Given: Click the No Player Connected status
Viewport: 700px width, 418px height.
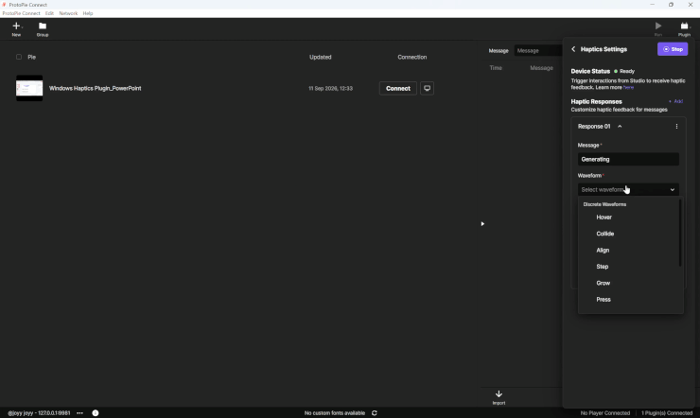Looking at the screenshot, I should [x=604, y=413].
